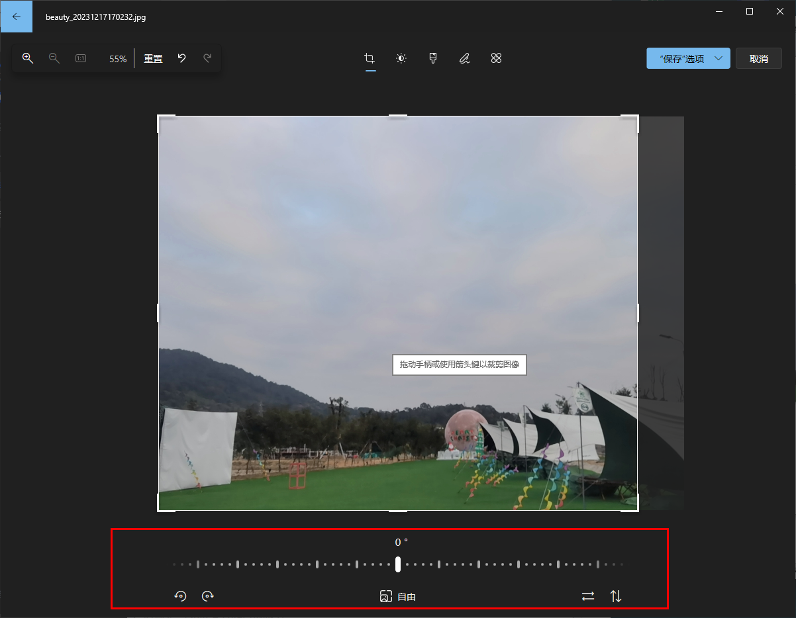Click the right edge crop handle

pyautogui.click(x=638, y=313)
